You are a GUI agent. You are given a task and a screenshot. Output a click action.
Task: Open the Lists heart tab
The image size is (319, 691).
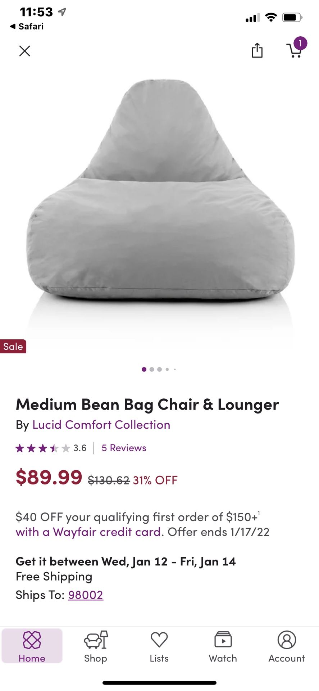(x=159, y=646)
